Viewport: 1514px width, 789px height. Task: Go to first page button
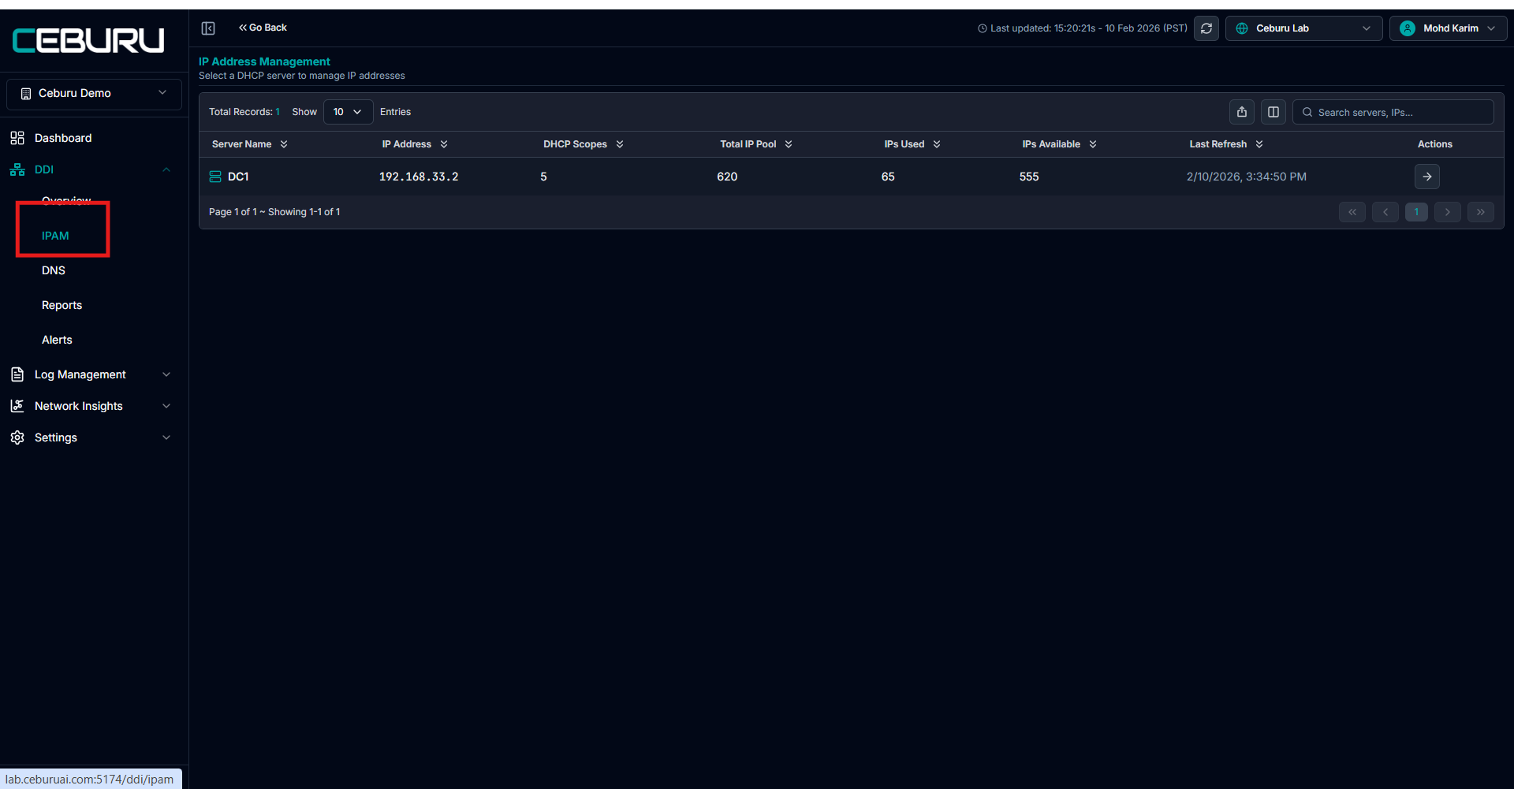[x=1352, y=212]
